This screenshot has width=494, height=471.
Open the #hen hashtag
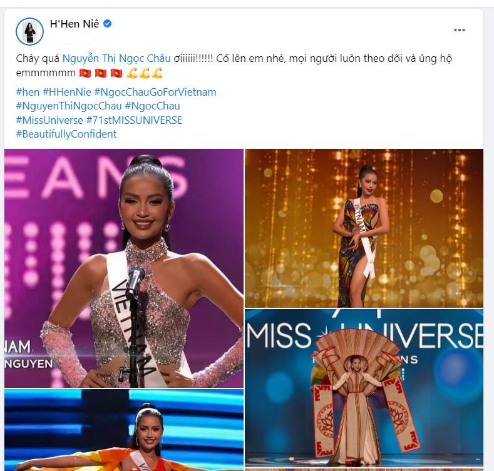point(28,92)
